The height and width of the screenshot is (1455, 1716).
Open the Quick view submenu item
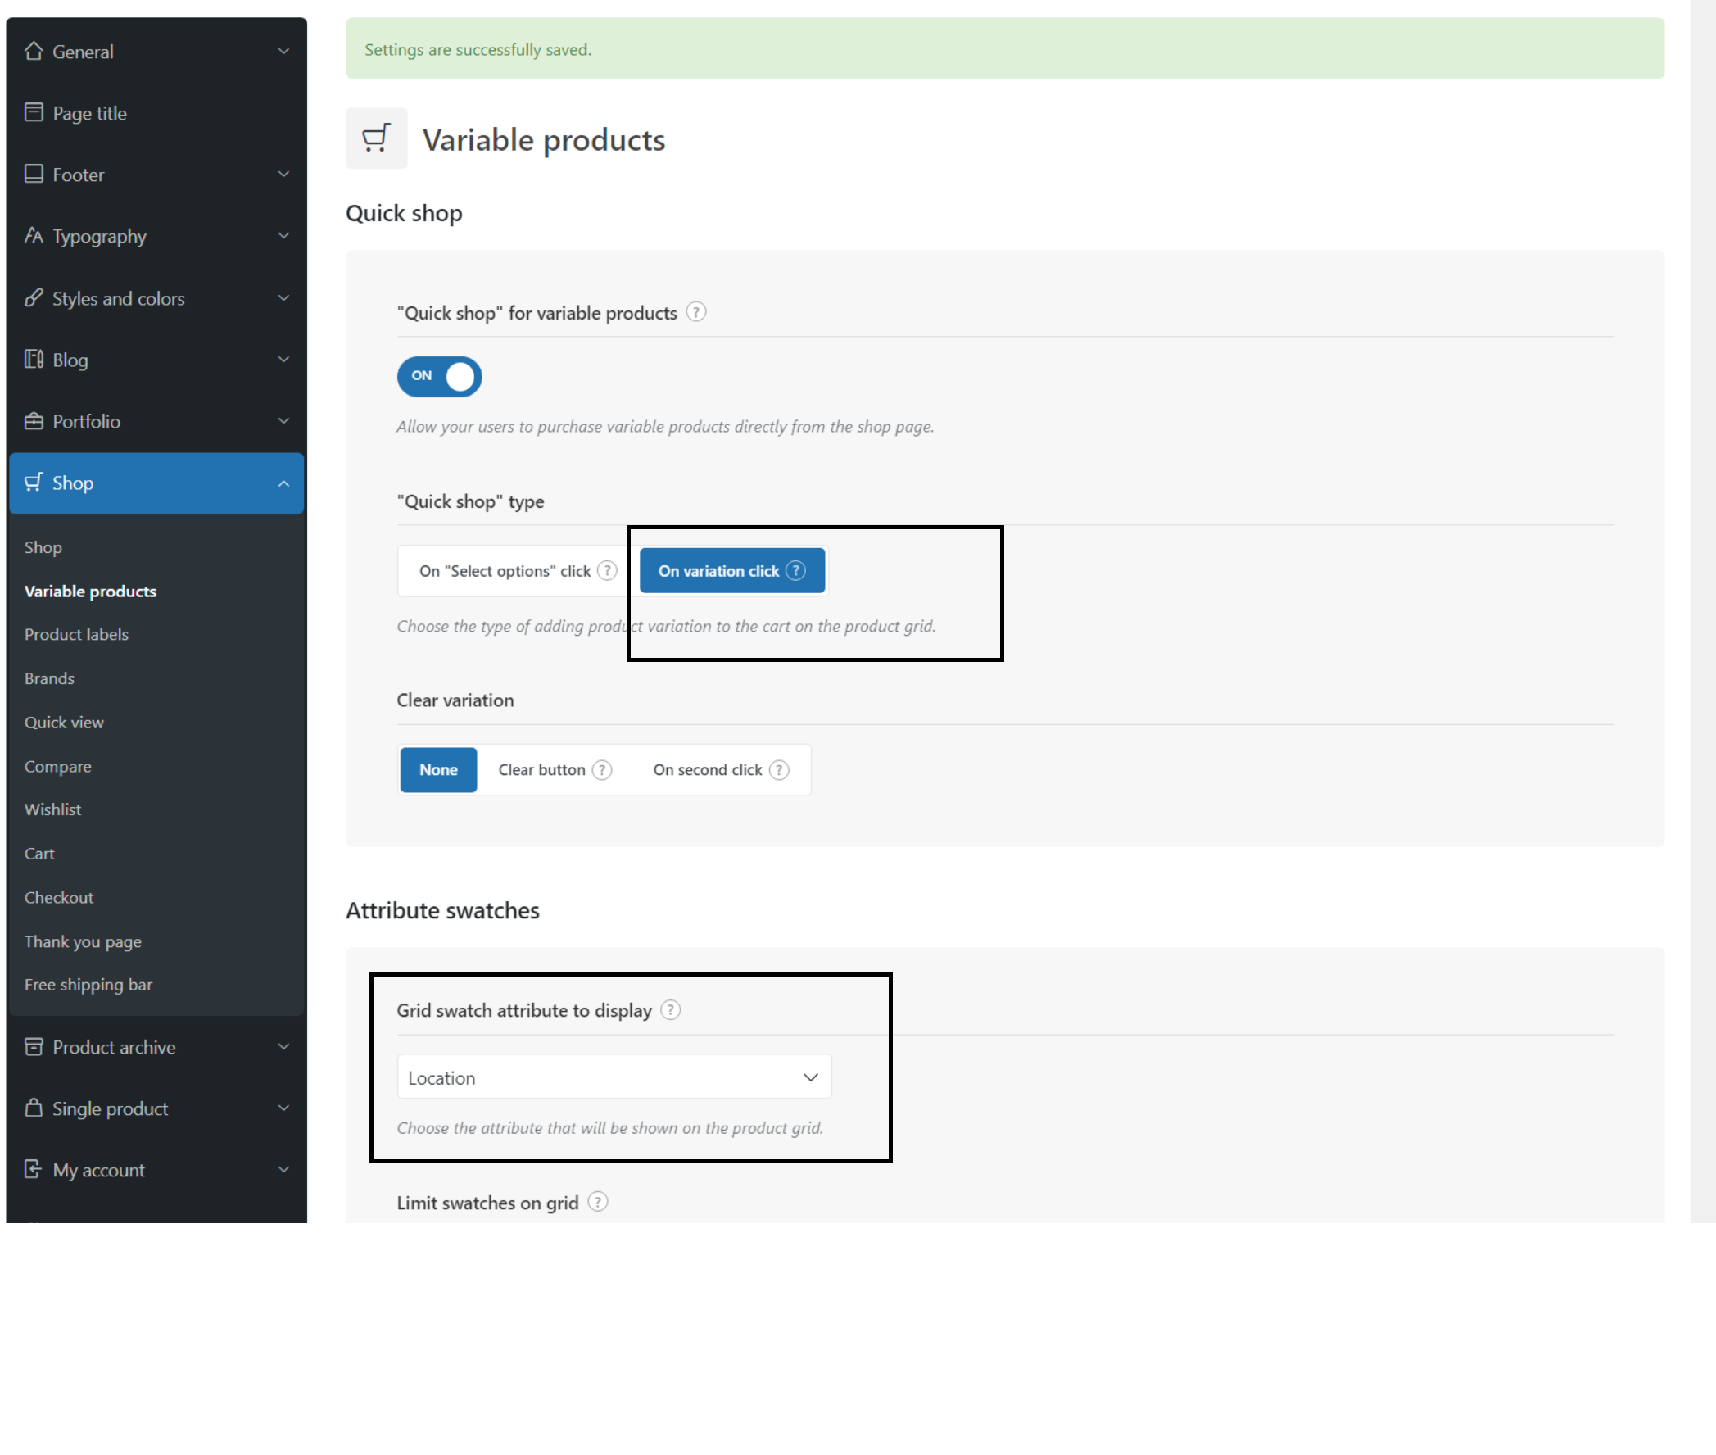(x=65, y=722)
